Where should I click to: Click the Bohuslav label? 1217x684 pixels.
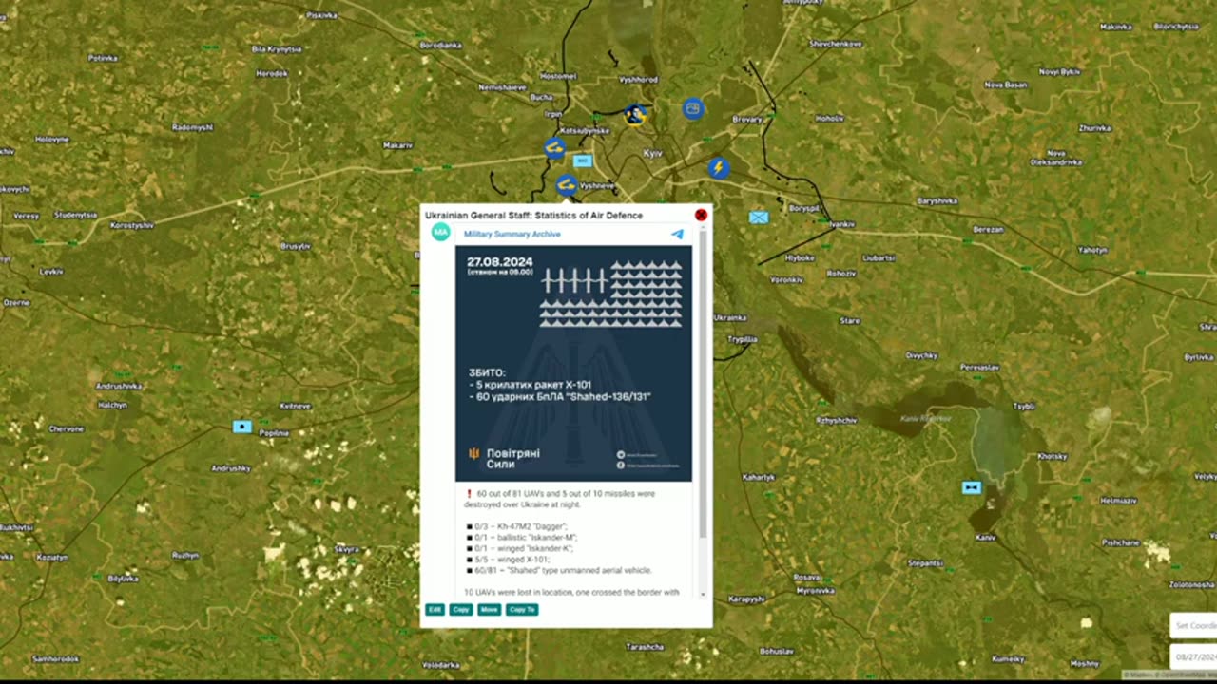tap(777, 652)
